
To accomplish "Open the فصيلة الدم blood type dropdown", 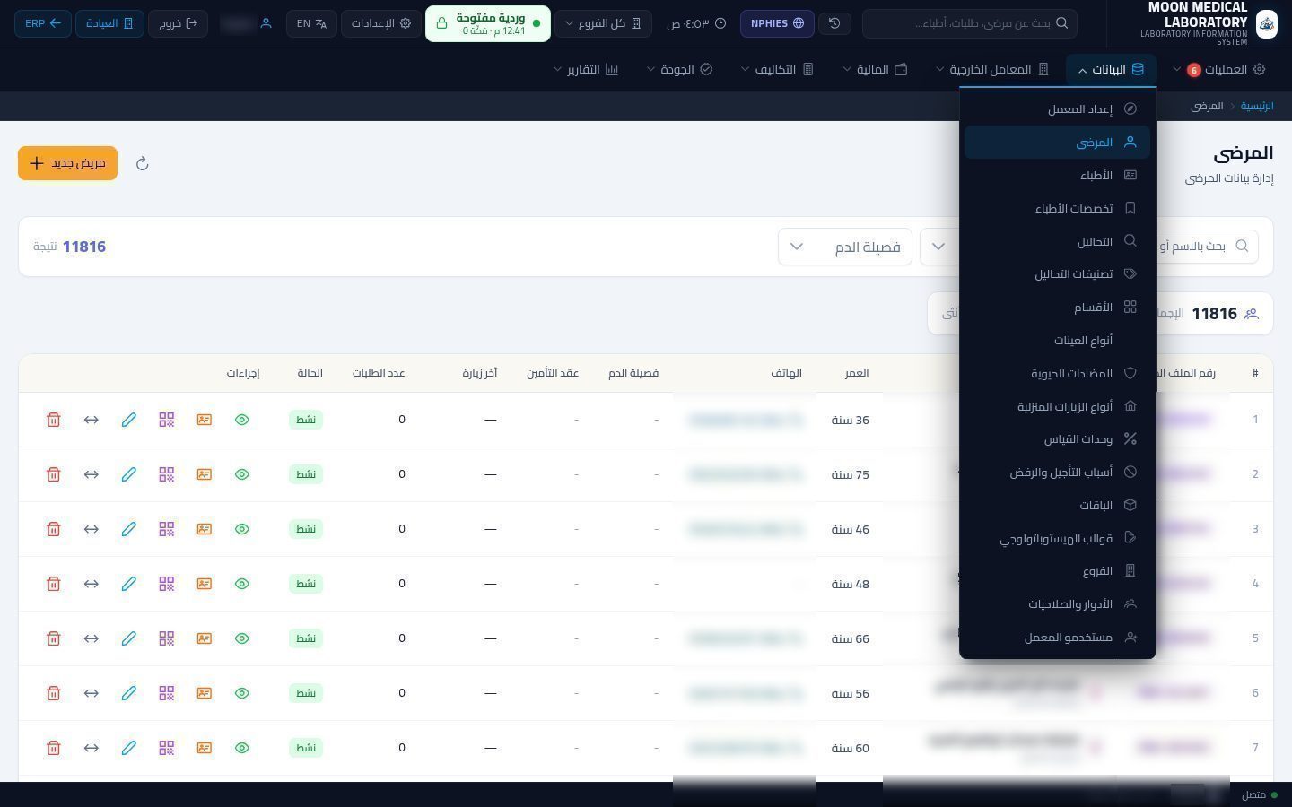I will click(x=845, y=247).
